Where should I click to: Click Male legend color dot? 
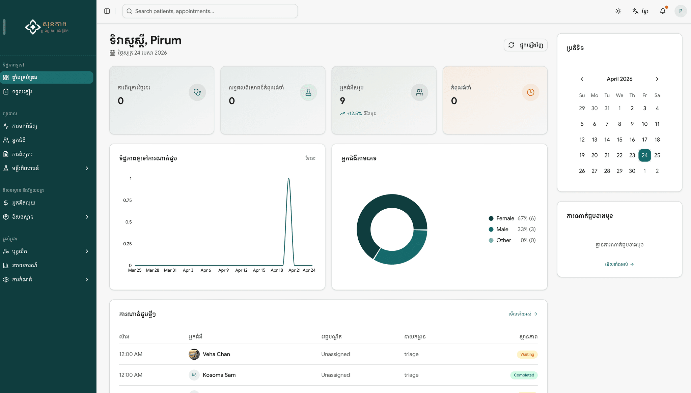[491, 230]
